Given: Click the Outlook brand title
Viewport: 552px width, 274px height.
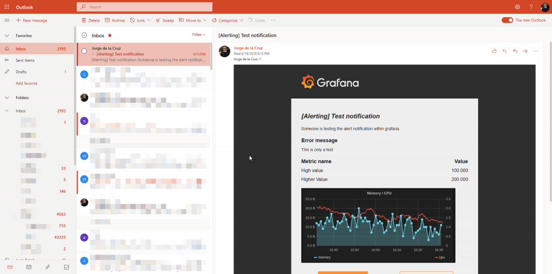Looking at the screenshot, I should (x=24, y=6).
